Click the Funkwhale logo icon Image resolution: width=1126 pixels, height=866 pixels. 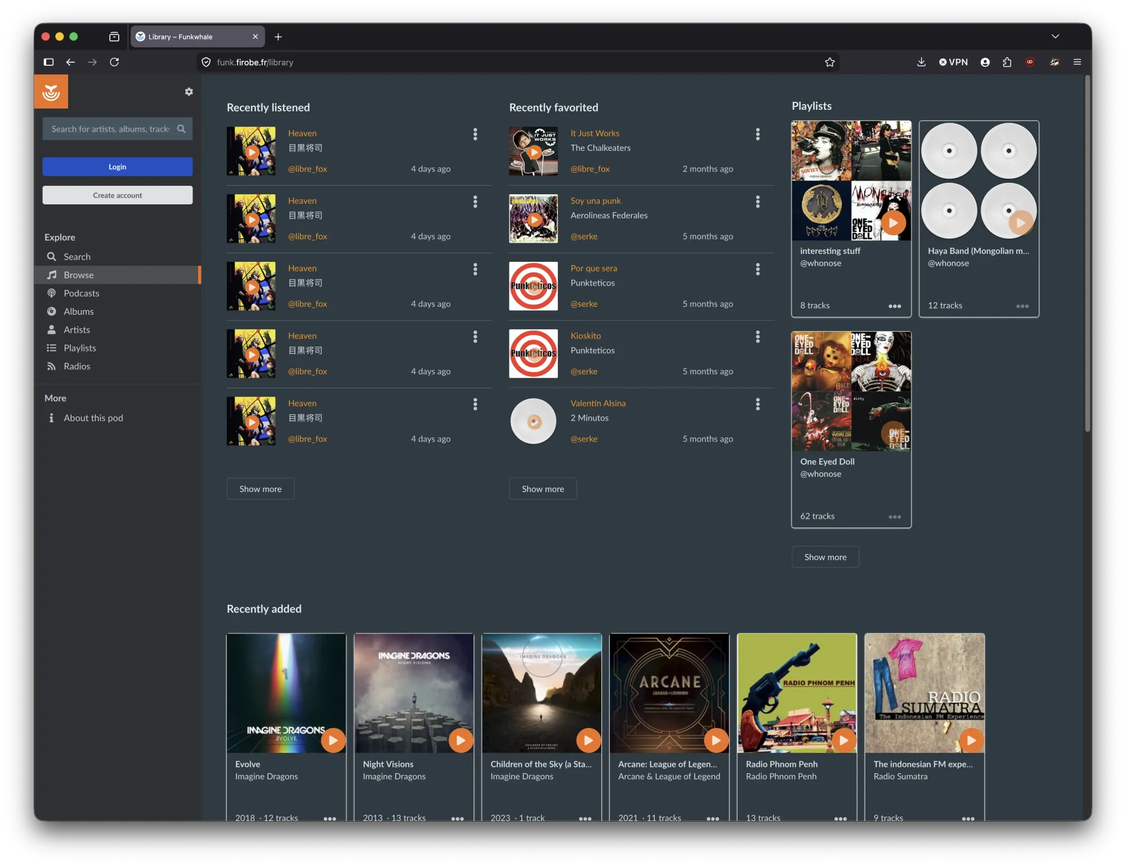pos(51,92)
